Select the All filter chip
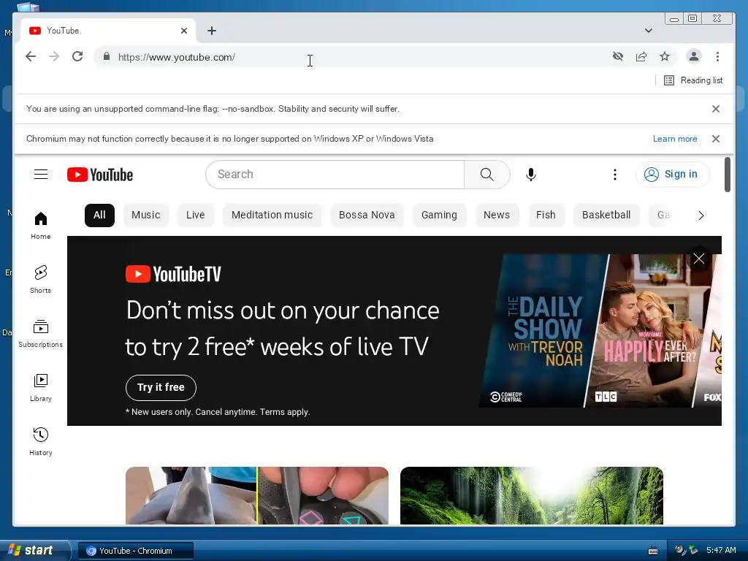This screenshot has width=748, height=561. coord(99,215)
